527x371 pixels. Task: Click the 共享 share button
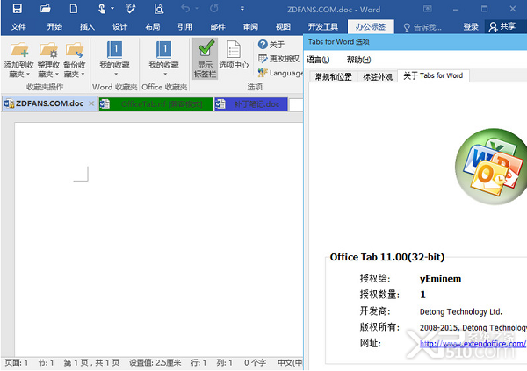pyautogui.click(x=502, y=27)
